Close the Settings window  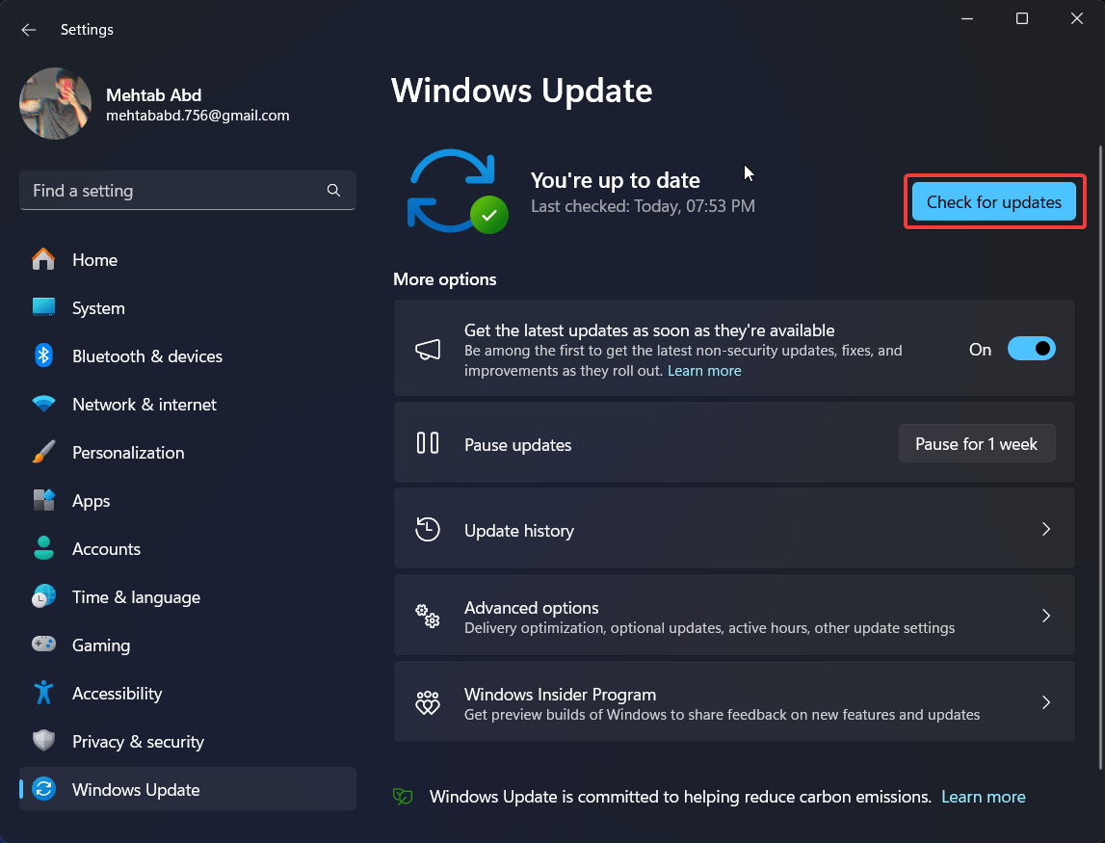click(1077, 19)
